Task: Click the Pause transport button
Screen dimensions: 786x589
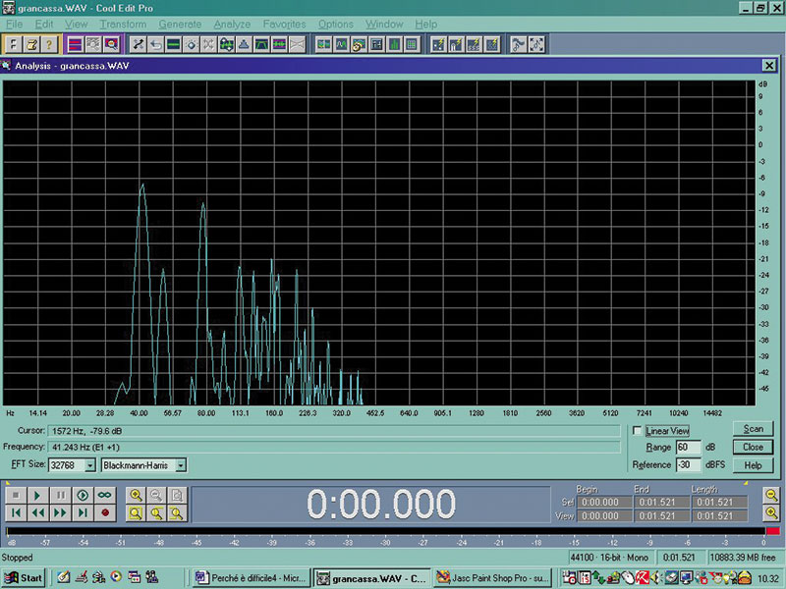Action: pos(60,496)
